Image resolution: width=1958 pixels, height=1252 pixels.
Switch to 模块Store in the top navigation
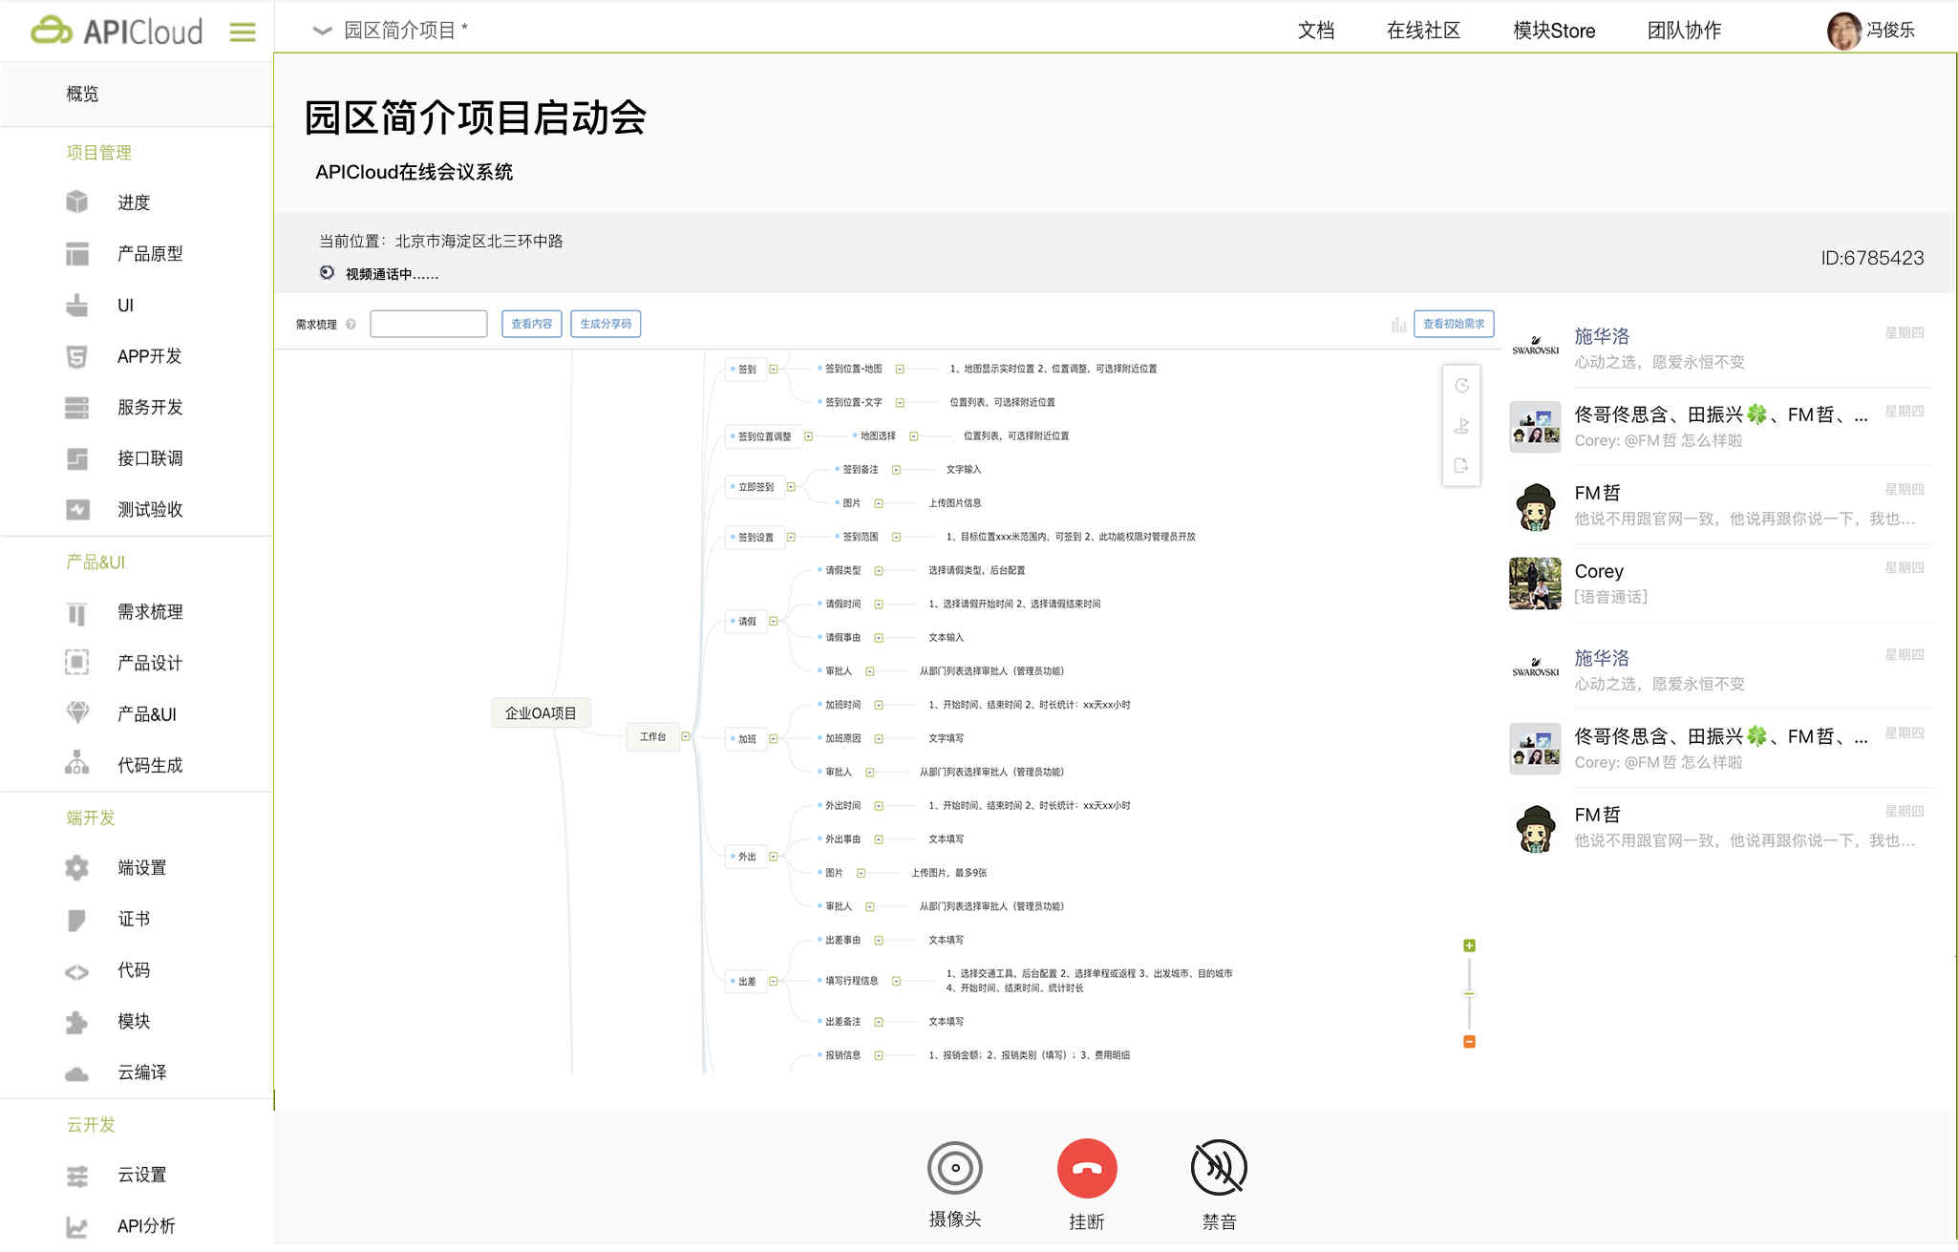[x=1552, y=30]
